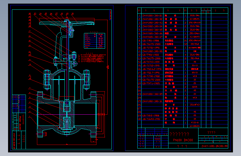Select the ZCu10Fe3 material cell
Screen dimensions: 241x156
point(195,105)
